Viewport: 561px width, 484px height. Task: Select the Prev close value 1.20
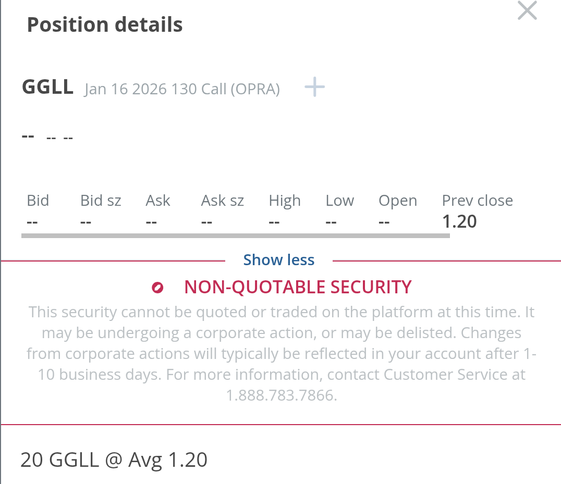(x=459, y=221)
